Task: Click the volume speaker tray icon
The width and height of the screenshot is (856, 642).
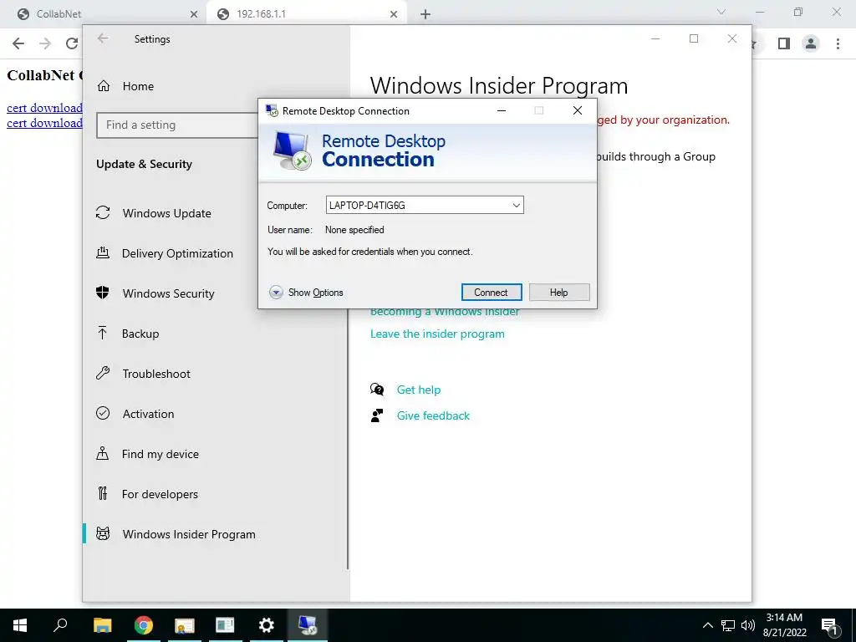Action: [x=748, y=625]
